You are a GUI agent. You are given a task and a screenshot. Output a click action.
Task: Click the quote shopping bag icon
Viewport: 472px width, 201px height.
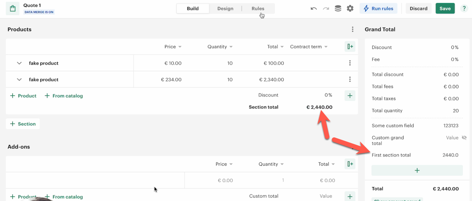pyautogui.click(x=13, y=9)
